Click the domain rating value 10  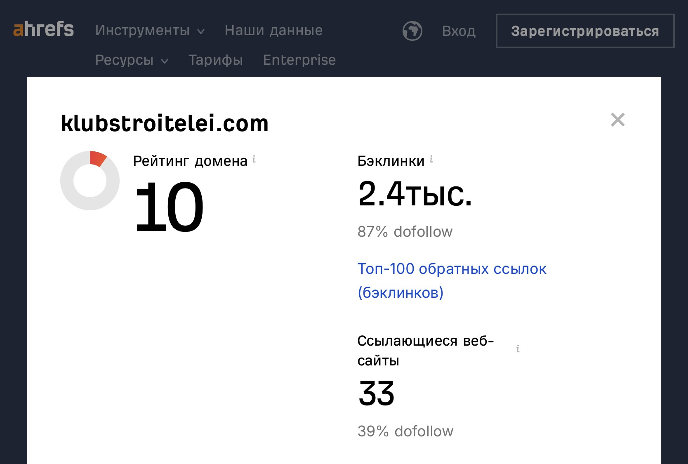(x=169, y=207)
